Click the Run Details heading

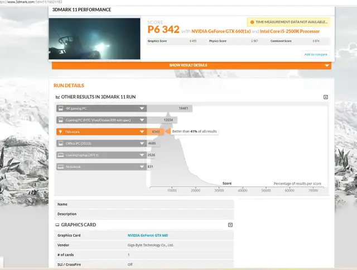[69, 86]
